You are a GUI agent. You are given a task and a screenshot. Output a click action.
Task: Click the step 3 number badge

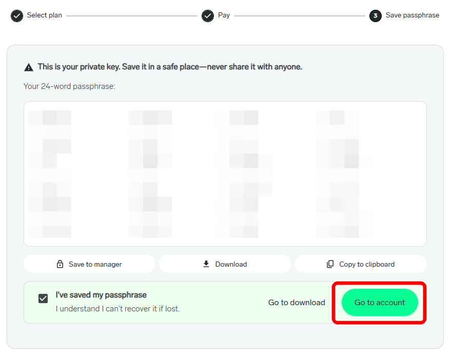click(x=376, y=16)
